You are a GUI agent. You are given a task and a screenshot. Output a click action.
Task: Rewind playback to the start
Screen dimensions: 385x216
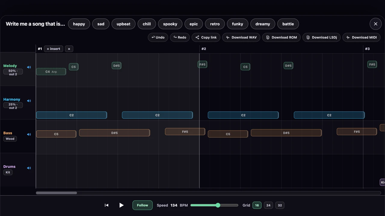coord(106,205)
